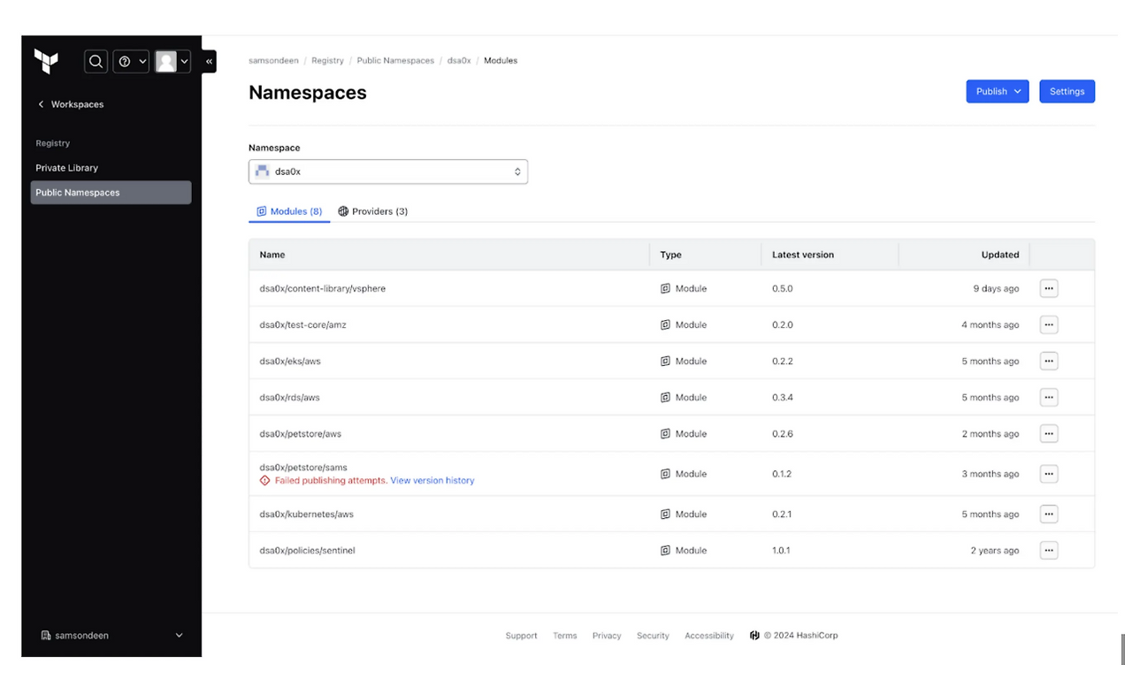
Task: Open dsa0x/petstore/aws module
Action: (301, 434)
